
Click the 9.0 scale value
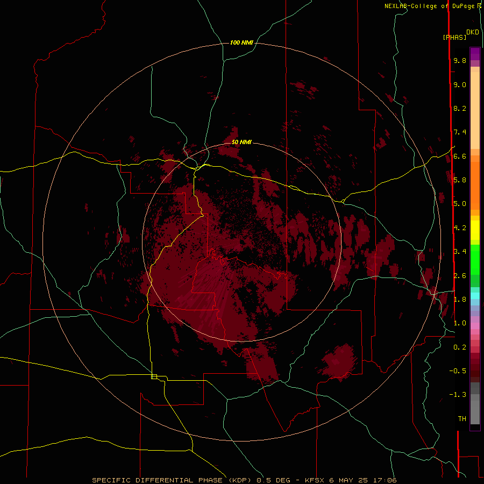click(x=460, y=84)
